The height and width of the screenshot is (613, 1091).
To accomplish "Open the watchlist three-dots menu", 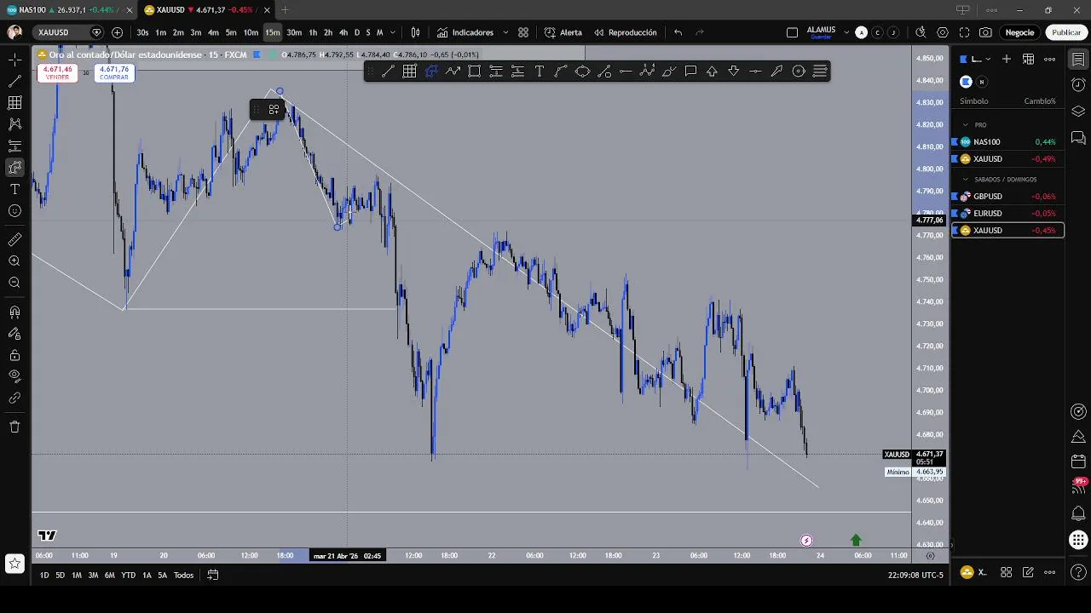I will coord(1050,59).
